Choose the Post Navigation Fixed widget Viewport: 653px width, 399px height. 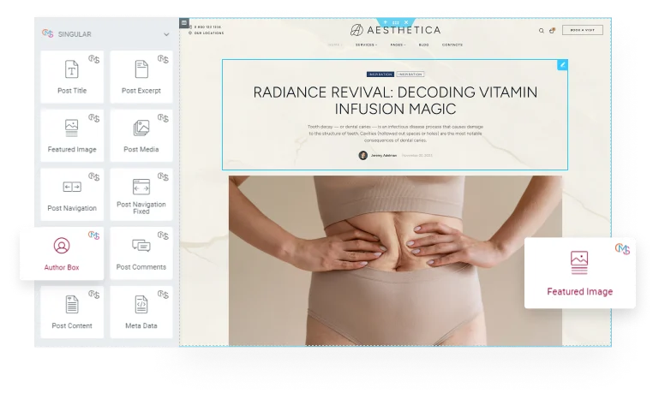click(141, 194)
